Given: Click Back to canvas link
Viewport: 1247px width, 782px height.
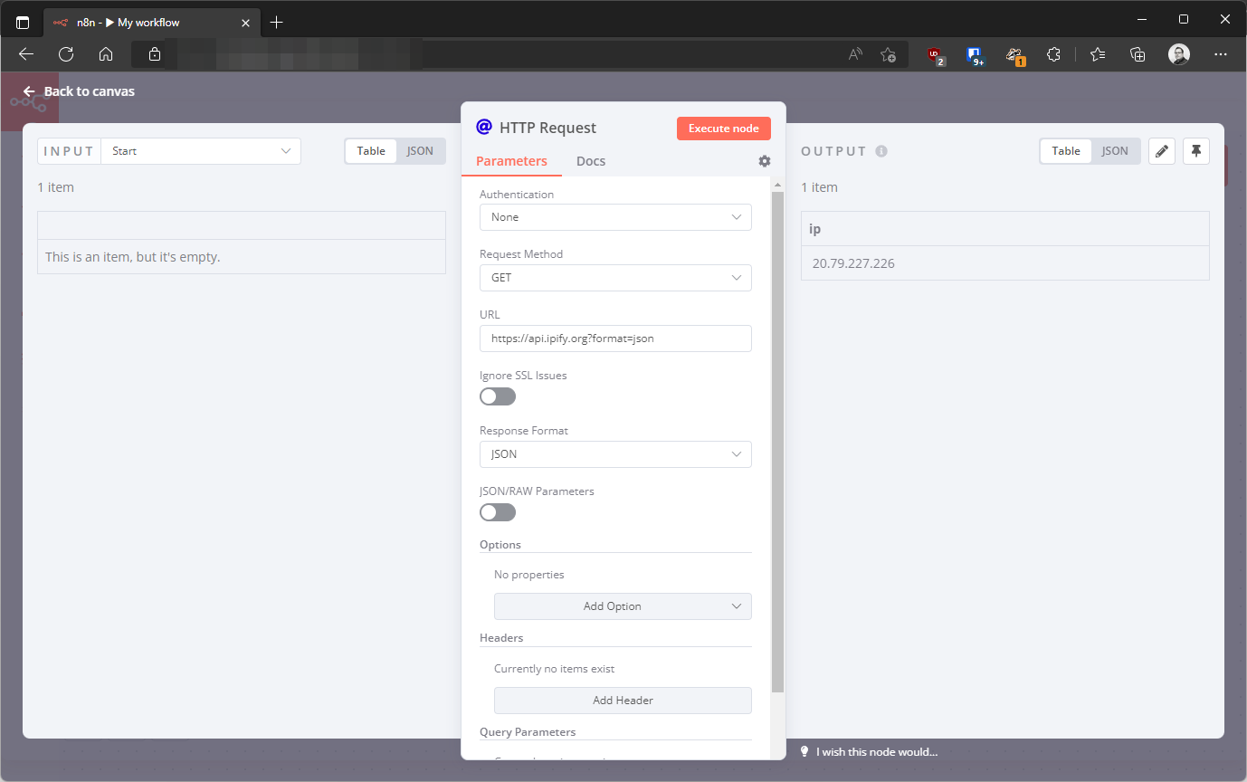Looking at the screenshot, I should click(x=79, y=91).
